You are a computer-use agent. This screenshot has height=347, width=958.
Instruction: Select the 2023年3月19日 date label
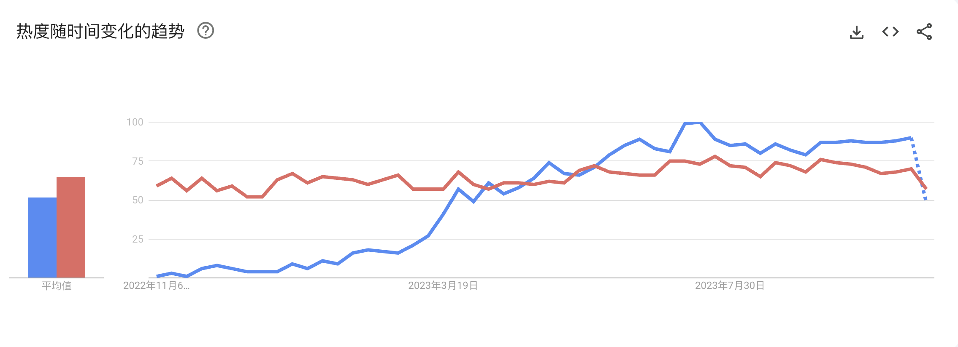[443, 286]
